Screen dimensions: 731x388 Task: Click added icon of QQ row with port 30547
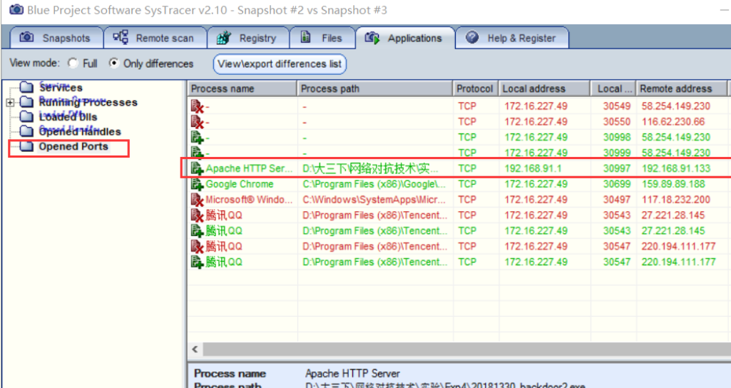tap(198, 262)
